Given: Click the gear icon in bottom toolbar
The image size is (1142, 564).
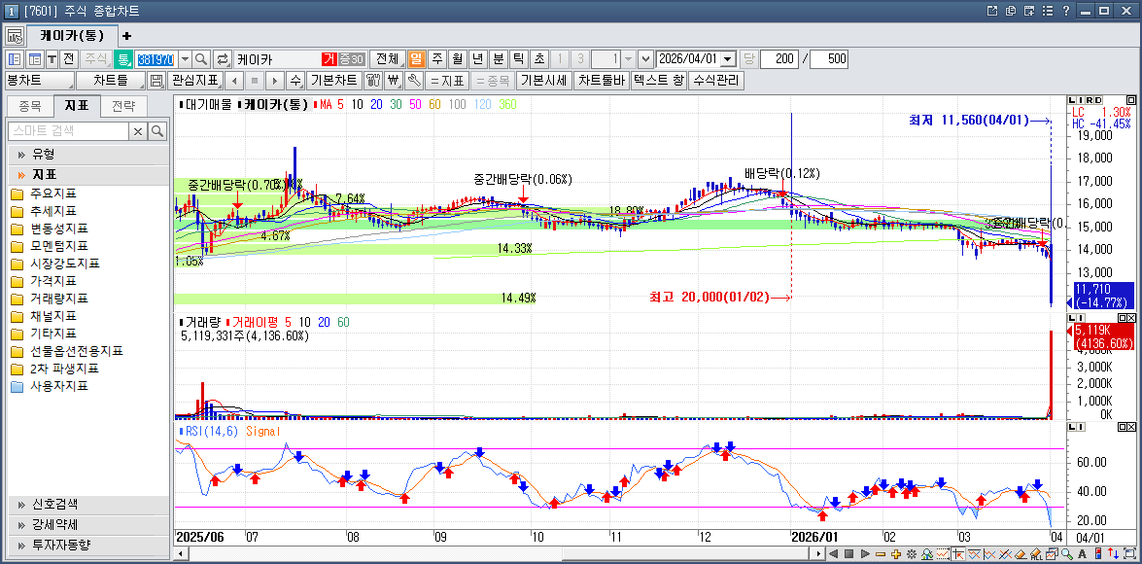Looking at the screenshot, I should point(912,553).
